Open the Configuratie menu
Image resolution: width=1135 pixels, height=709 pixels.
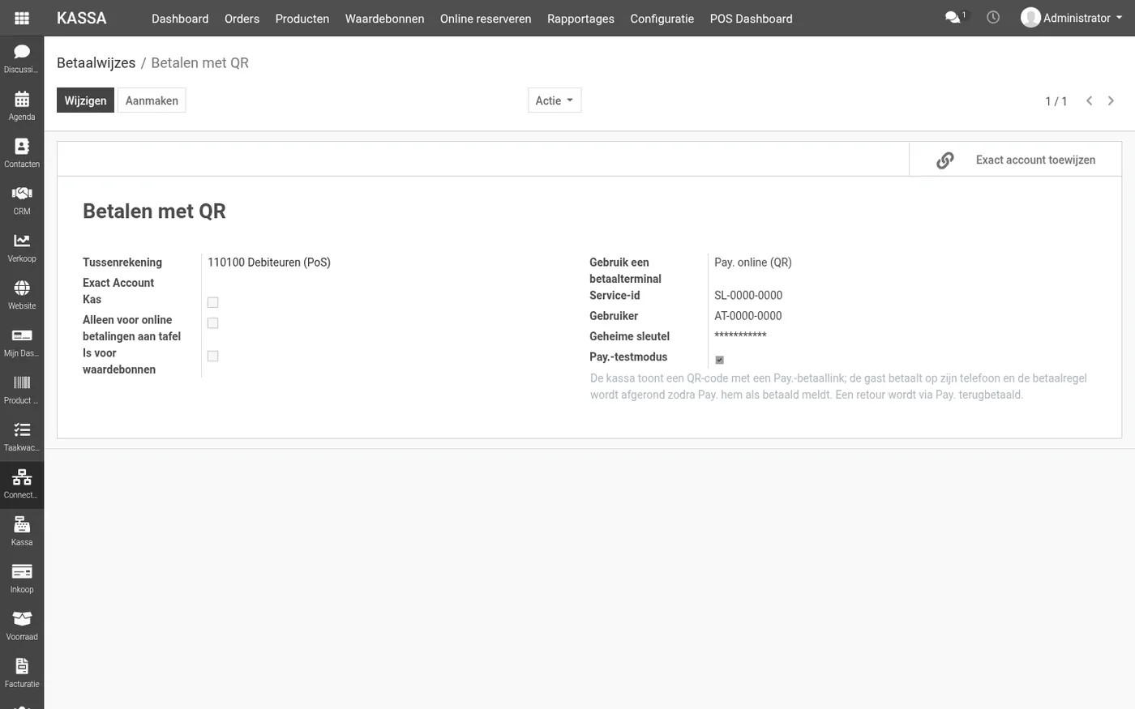[x=662, y=19]
